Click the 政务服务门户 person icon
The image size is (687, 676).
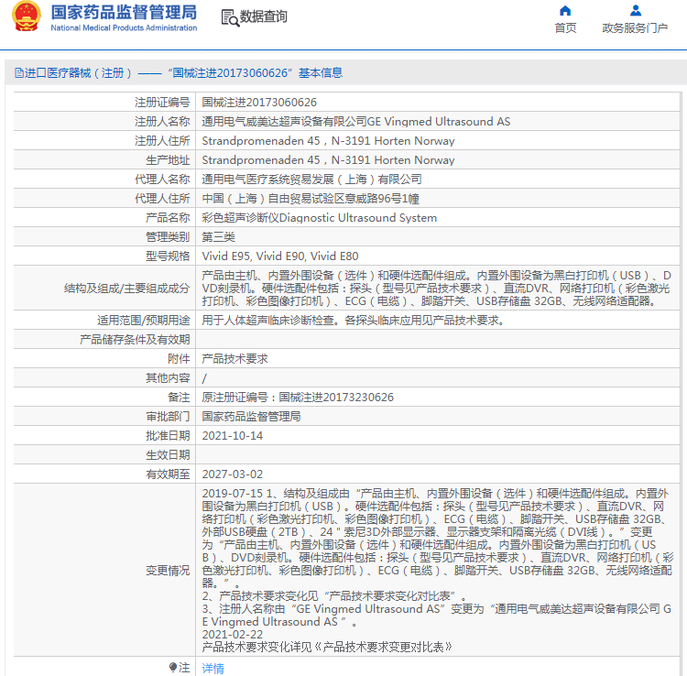(x=636, y=10)
